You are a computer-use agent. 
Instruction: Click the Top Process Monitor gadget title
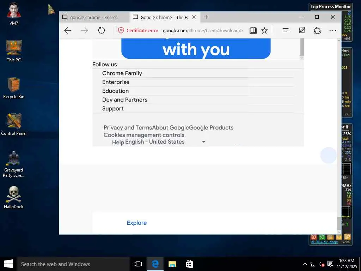click(330, 7)
